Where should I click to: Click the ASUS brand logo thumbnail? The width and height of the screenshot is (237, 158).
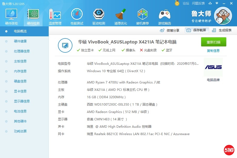point(213,67)
